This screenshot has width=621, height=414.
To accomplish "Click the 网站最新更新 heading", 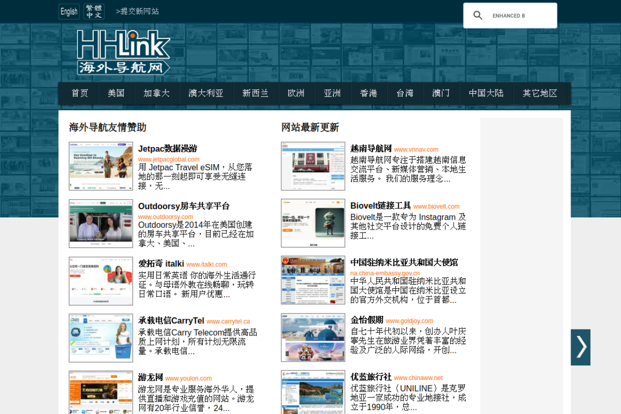I will coord(310,128).
